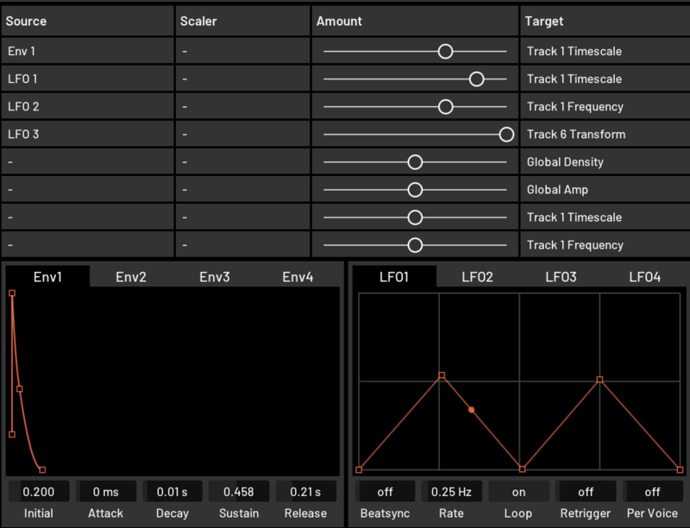Toggle the Loop on switch

tap(518, 492)
